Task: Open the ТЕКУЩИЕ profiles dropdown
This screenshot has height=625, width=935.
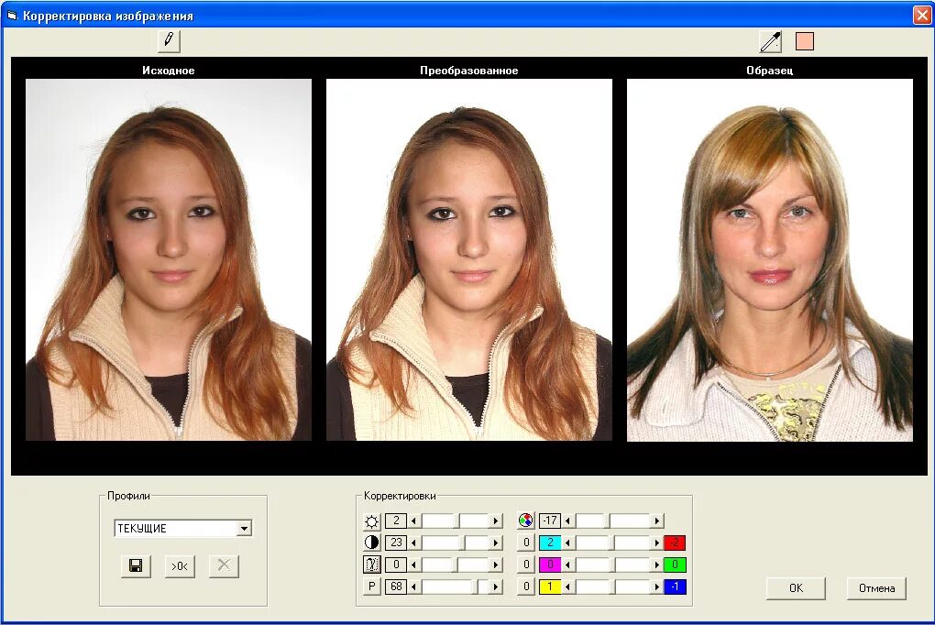Action: pyautogui.click(x=244, y=529)
